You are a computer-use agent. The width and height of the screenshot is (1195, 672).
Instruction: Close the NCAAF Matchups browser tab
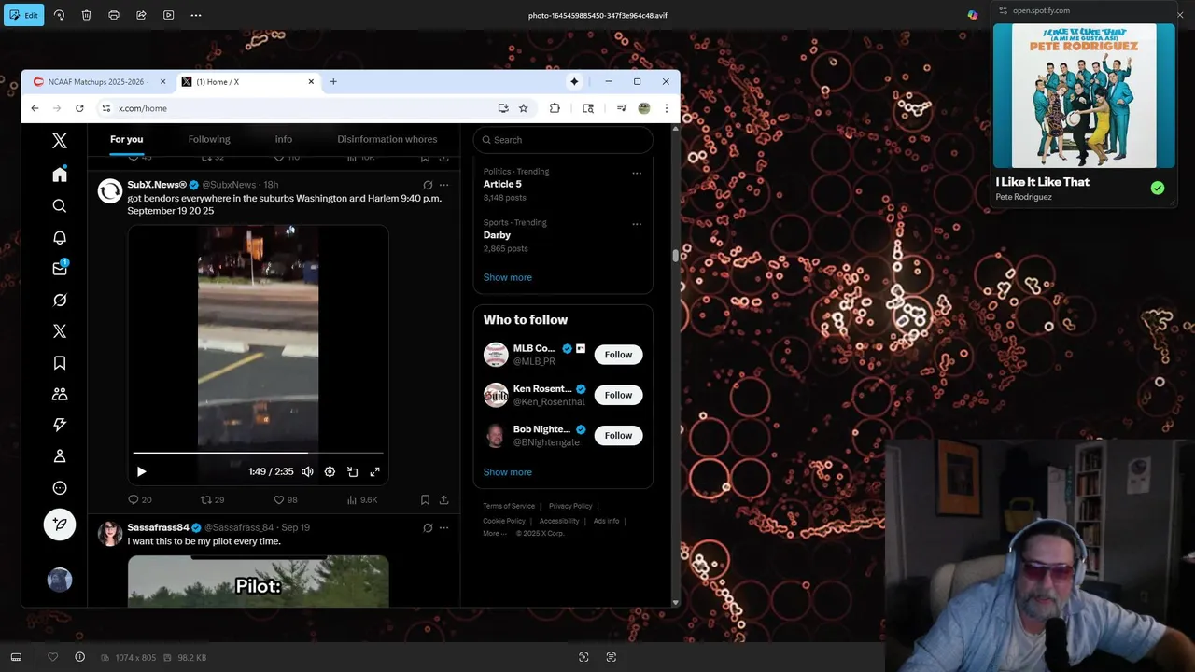coord(162,82)
